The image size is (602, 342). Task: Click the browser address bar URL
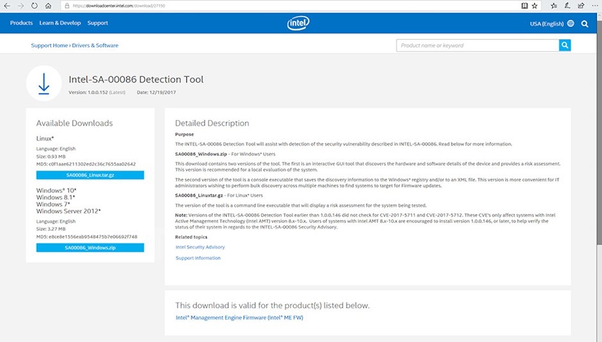(118, 6)
